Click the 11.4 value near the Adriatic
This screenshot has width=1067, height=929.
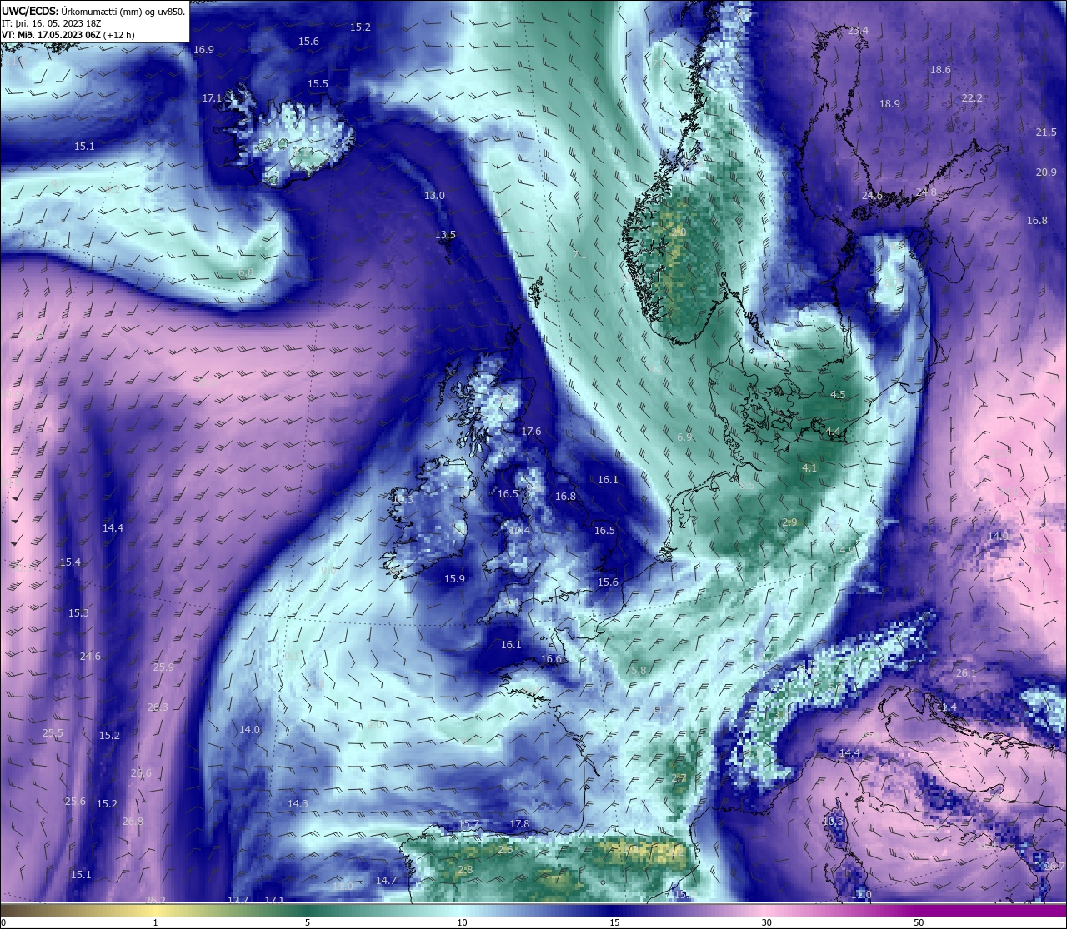[x=946, y=707]
